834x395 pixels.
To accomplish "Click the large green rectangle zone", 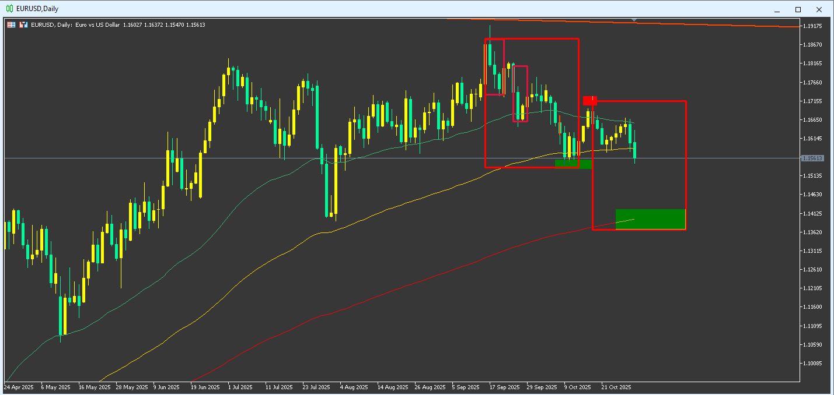I will coord(650,219).
